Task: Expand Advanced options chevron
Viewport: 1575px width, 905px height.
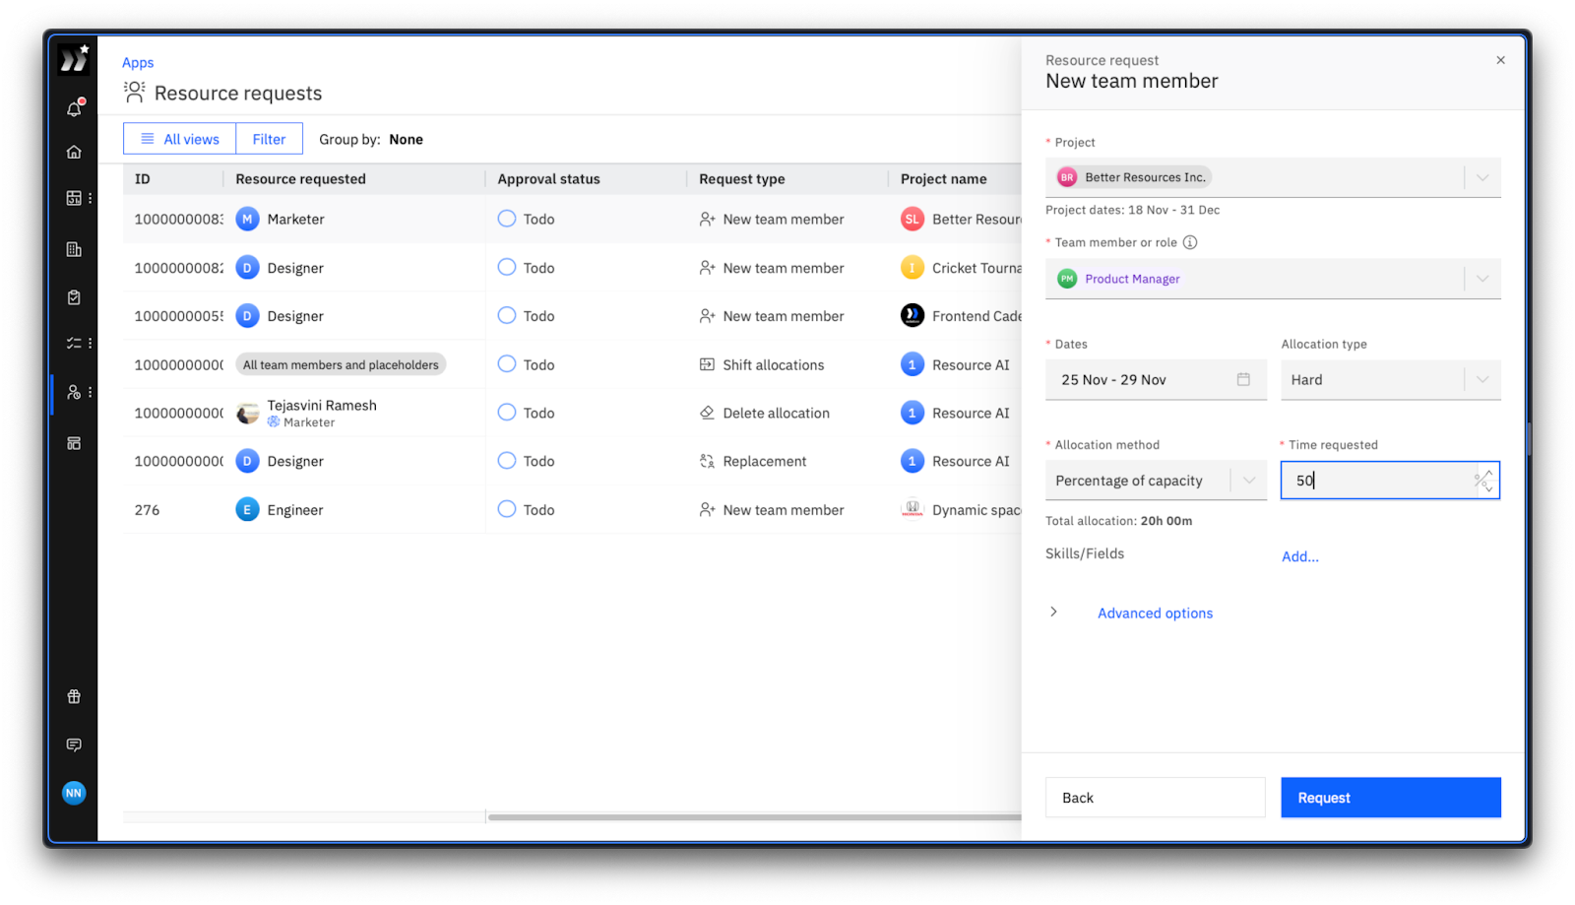Action: (1053, 612)
